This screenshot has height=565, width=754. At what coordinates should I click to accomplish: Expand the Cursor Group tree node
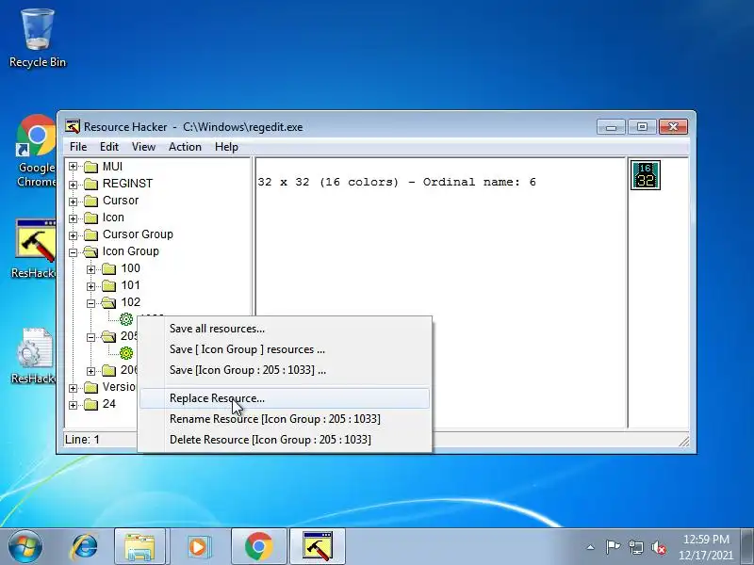[73, 234]
